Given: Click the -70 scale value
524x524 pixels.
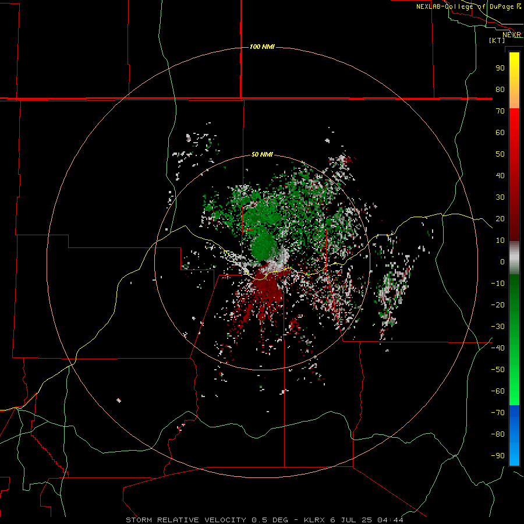Looking at the screenshot, I should pos(498,412).
